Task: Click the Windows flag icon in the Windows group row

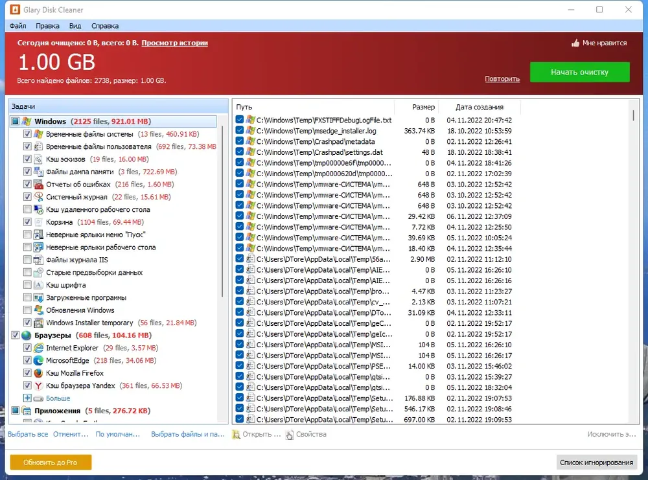Action: [x=27, y=121]
